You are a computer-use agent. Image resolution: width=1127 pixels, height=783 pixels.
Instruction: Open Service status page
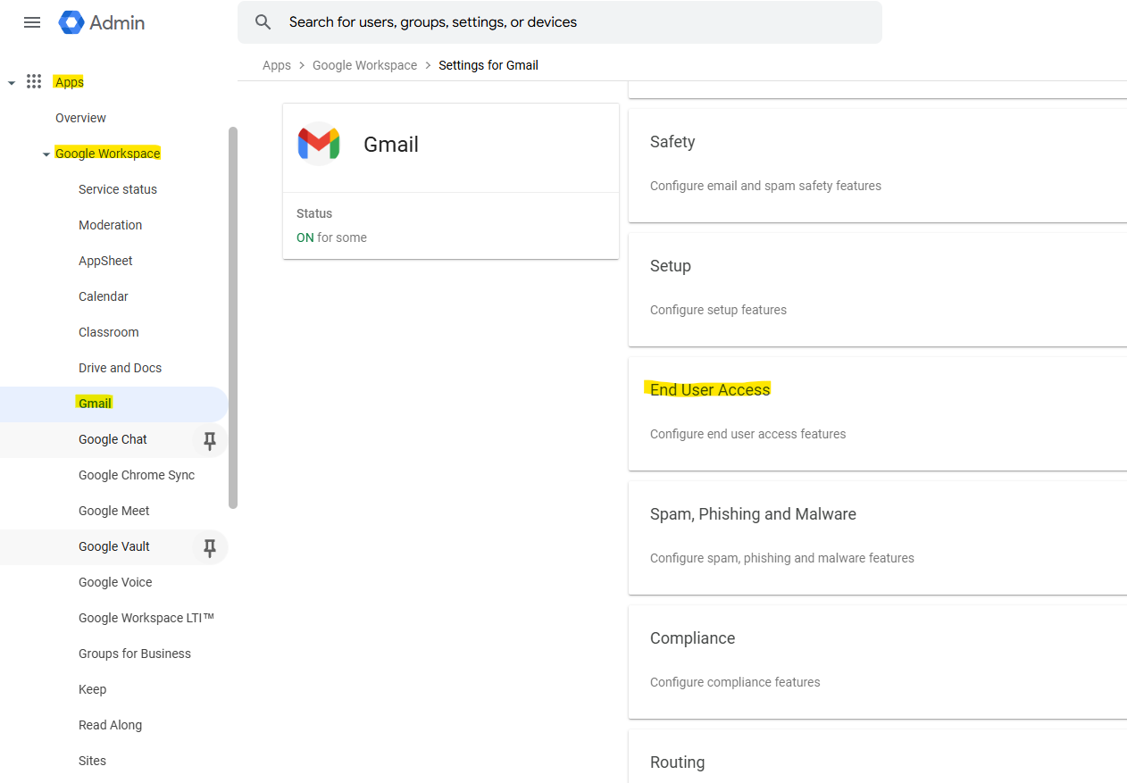118,189
